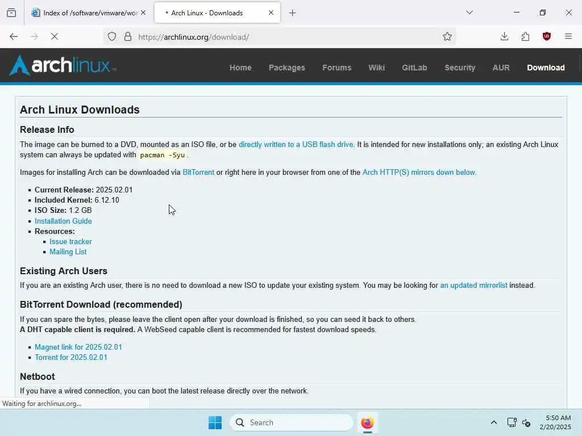This screenshot has height=436, width=582.
Task: Click the 'Current Release: 2025.02.01' text
Action: pyautogui.click(x=84, y=190)
